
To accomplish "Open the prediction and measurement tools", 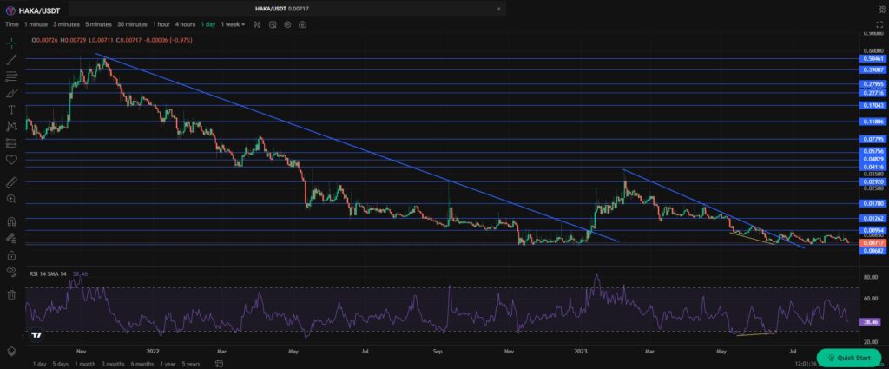I will coord(11,143).
